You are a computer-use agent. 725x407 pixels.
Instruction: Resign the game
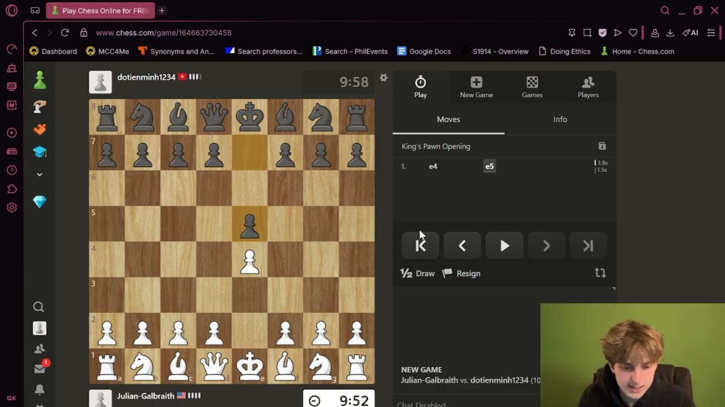(x=461, y=274)
